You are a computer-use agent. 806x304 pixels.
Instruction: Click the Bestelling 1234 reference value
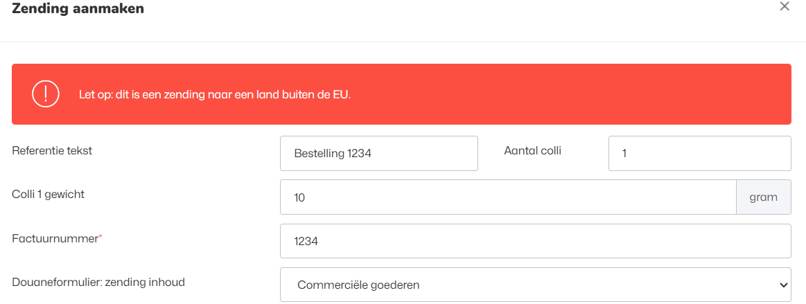[333, 154]
